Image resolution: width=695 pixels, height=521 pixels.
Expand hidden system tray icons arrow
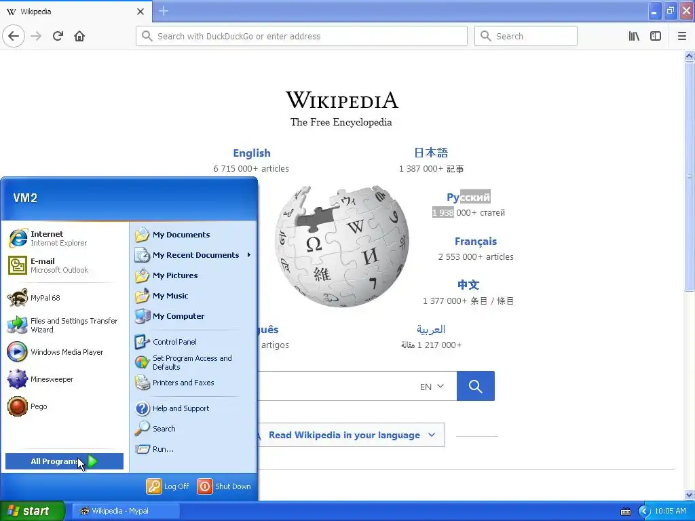644,512
